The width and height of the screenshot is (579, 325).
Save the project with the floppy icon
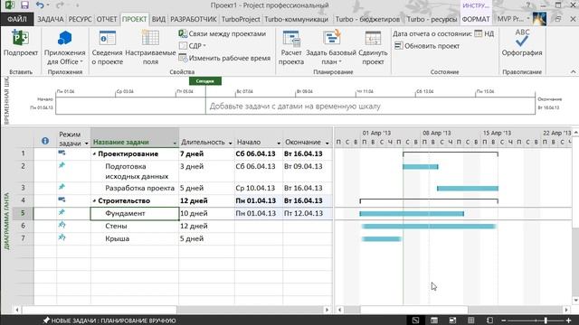click(x=24, y=5)
